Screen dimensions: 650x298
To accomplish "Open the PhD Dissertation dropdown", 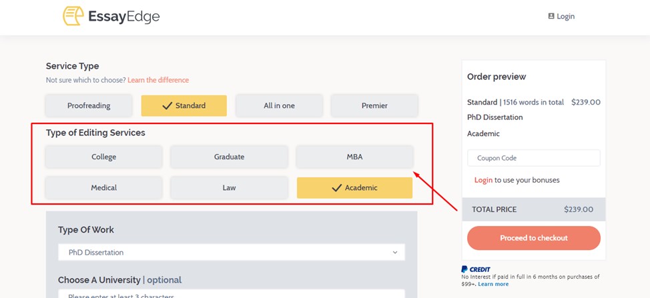I will [232, 252].
